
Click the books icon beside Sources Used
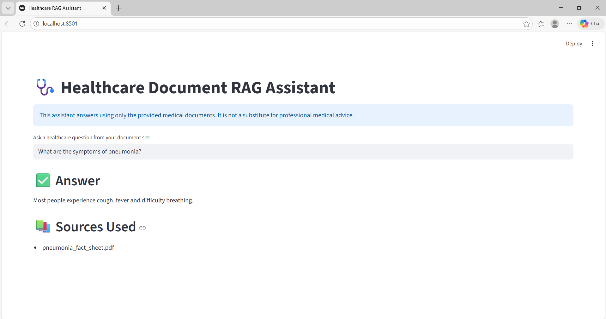pyautogui.click(x=42, y=227)
